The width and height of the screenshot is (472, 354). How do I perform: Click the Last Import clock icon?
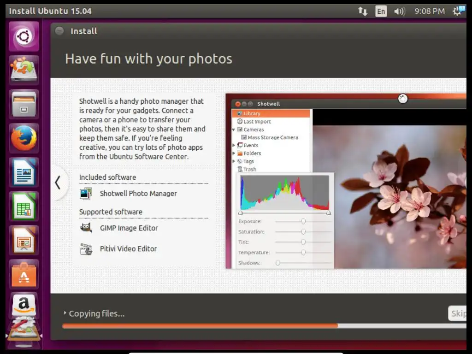coord(240,121)
